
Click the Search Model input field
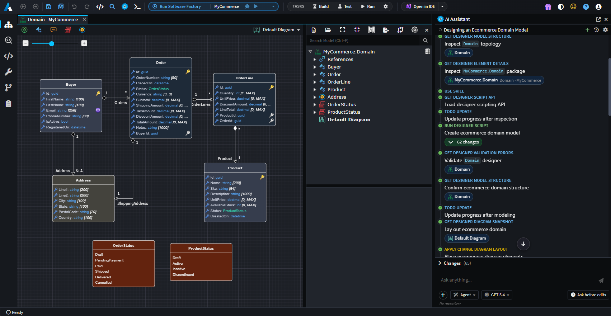[364, 41]
